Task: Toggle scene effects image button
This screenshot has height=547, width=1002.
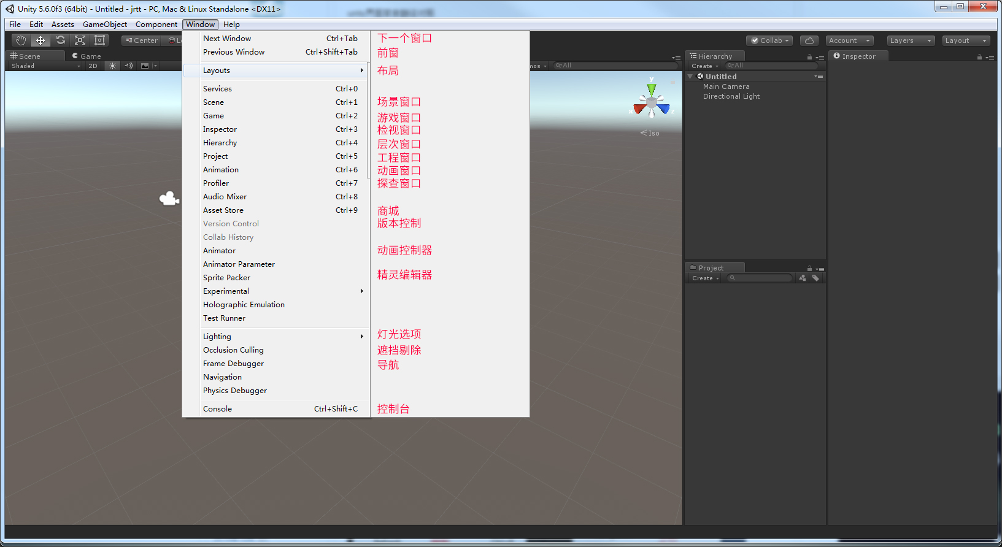Action: [145, 66]
